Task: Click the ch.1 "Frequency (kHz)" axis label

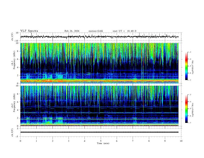Action: click(14, 59)
